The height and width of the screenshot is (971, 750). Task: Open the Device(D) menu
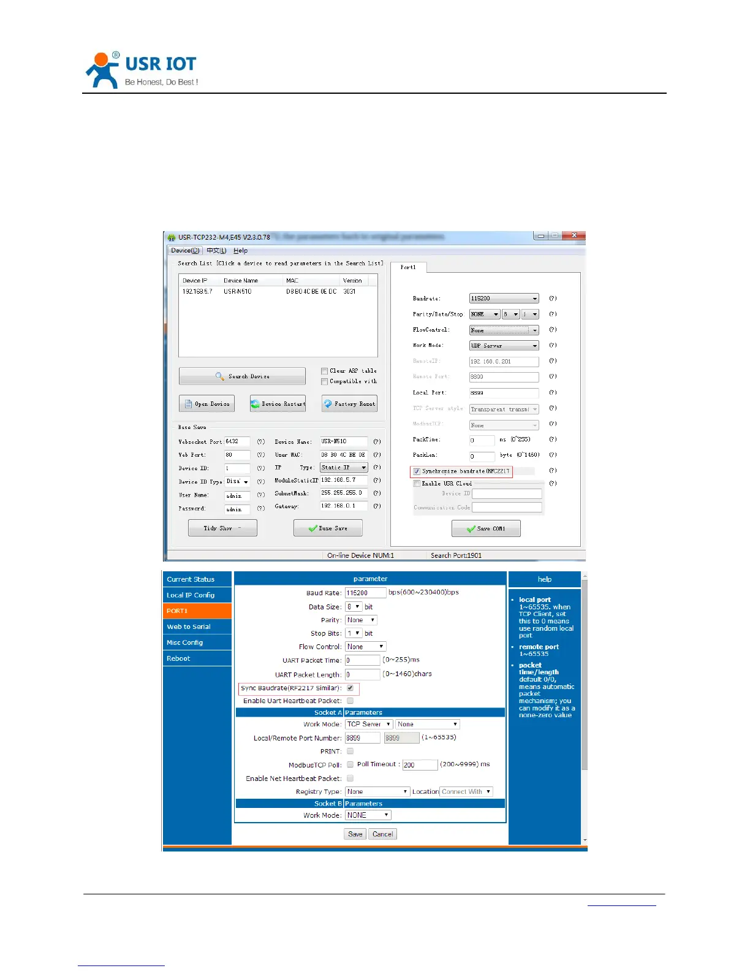click(185, 251)
